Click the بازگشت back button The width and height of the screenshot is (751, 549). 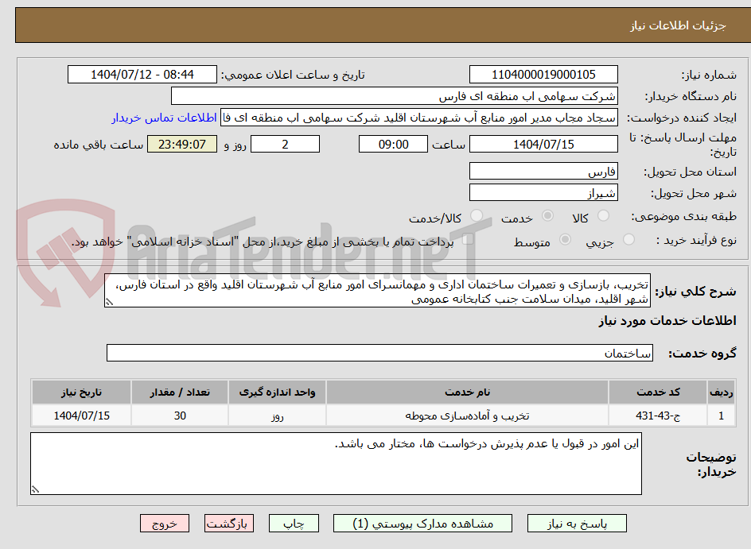pos(228,523)
